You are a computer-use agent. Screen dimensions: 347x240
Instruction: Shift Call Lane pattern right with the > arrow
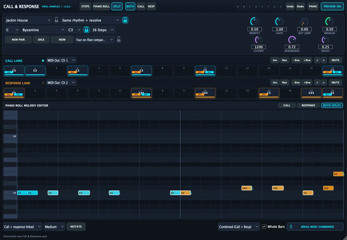click(324, 60)
